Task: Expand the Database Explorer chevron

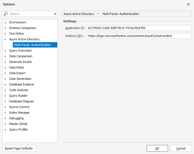Action: (x=5, y=85)
